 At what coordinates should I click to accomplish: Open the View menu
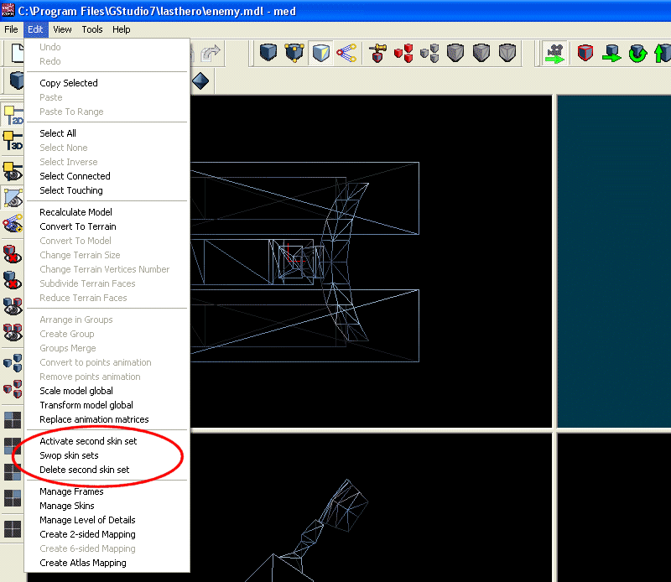62,29
